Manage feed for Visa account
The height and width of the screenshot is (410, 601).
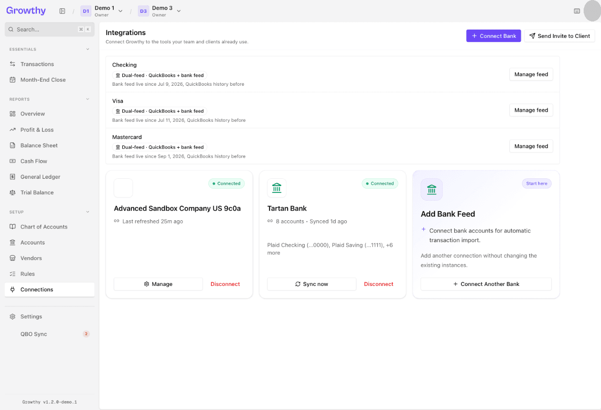[531, 110]
